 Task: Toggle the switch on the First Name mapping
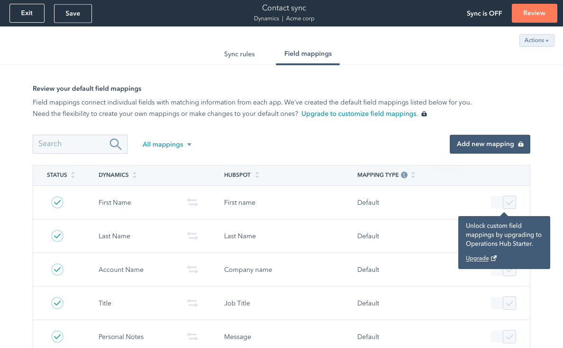click(503, 202)
